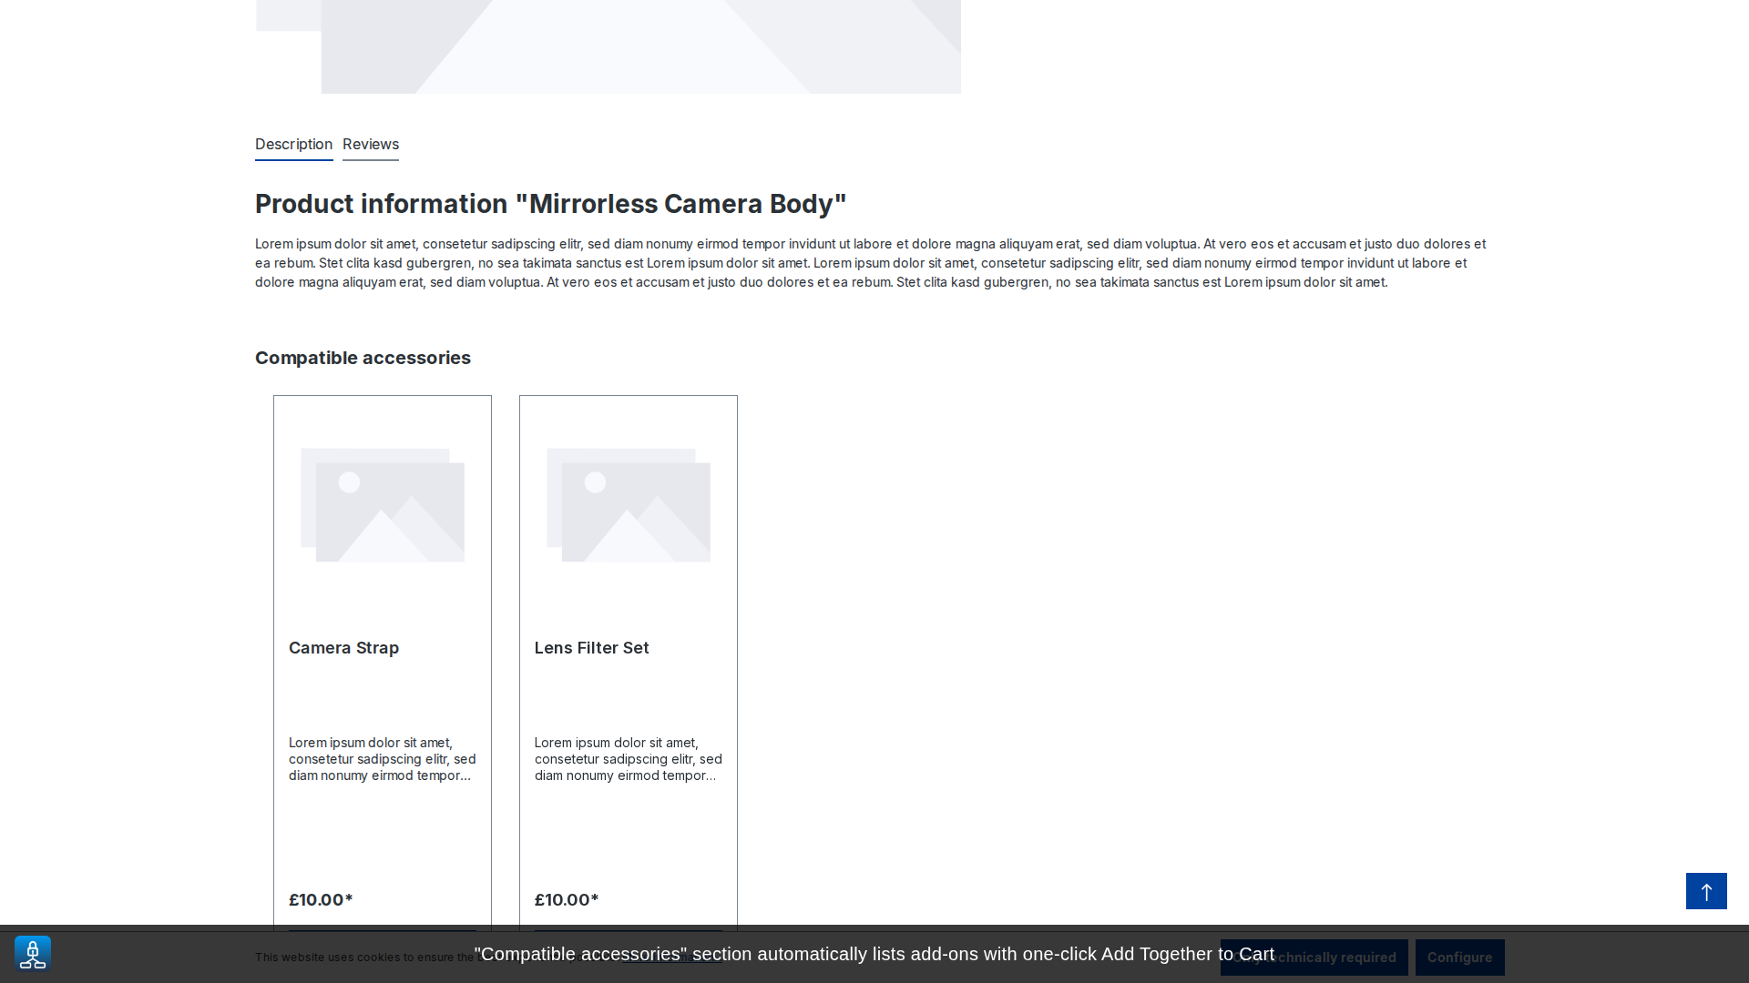The image size is (1749, 983).
Task: Click the Lorem ipsum product description paragraph
Action: 870,263
